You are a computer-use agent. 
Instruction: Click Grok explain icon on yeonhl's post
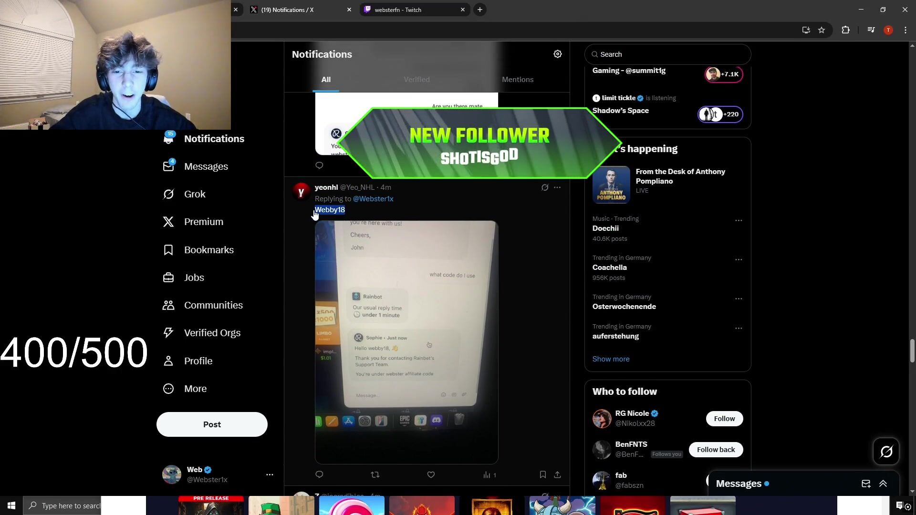pyautogui.click(x=544, y=187)
